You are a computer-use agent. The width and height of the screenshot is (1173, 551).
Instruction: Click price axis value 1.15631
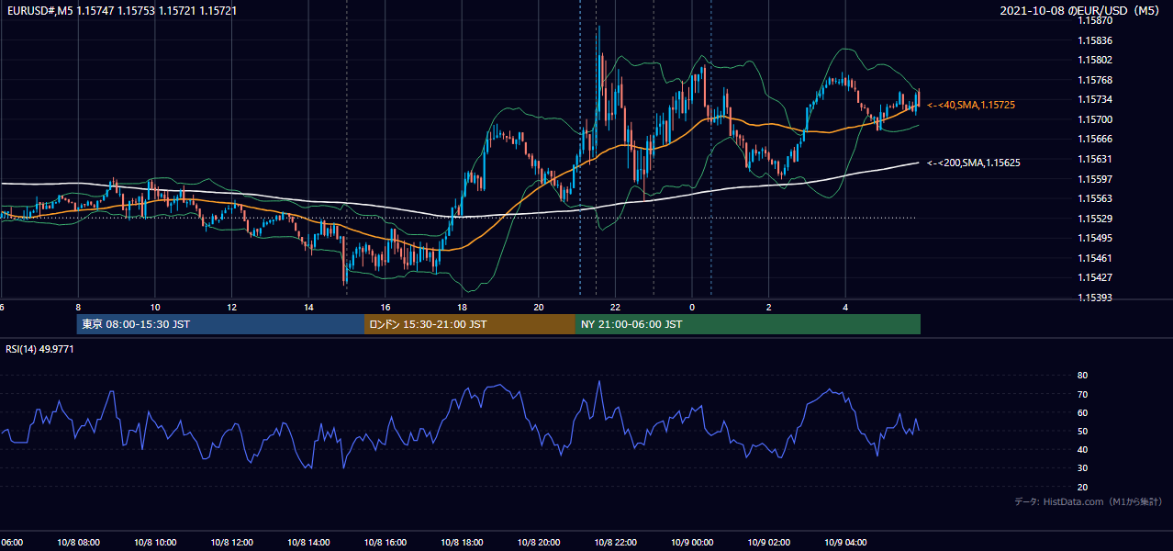1096,159
